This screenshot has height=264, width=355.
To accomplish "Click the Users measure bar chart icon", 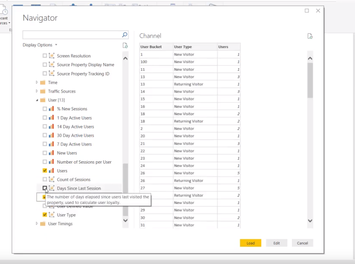I will [x=52, y=171].
